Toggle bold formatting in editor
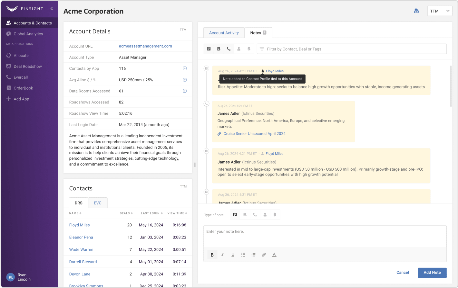 tap(212, 255)
